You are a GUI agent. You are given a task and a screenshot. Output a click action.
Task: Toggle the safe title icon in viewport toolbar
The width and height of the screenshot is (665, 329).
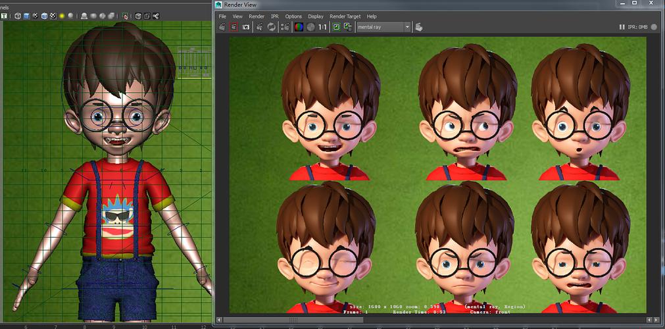(4, 16)
